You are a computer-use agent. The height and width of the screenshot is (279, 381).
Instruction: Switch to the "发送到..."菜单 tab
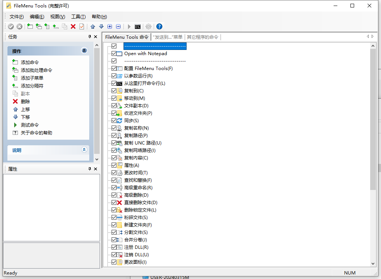pyautogui.click(x=168, y=37)
